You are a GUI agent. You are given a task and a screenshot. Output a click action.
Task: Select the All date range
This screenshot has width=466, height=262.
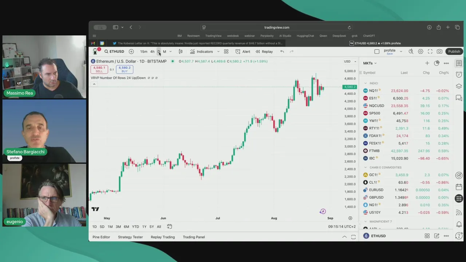click(x=159, y=227)
